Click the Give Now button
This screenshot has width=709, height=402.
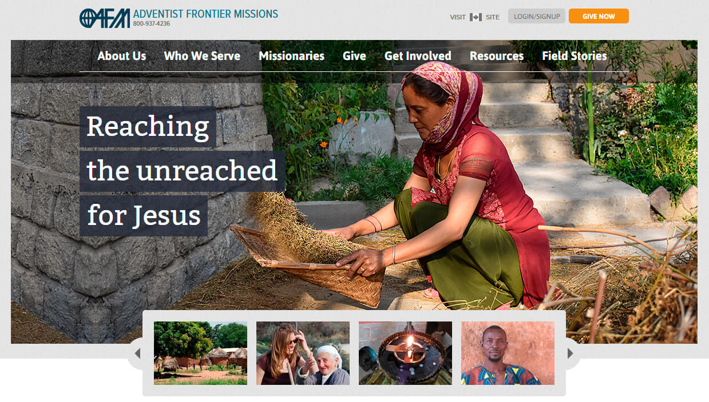point(599,16)
